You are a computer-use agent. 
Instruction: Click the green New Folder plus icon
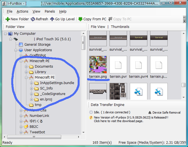click(x=8, y=19)
